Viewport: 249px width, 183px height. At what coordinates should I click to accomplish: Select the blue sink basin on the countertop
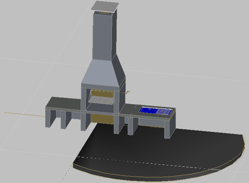click(148, 110)
